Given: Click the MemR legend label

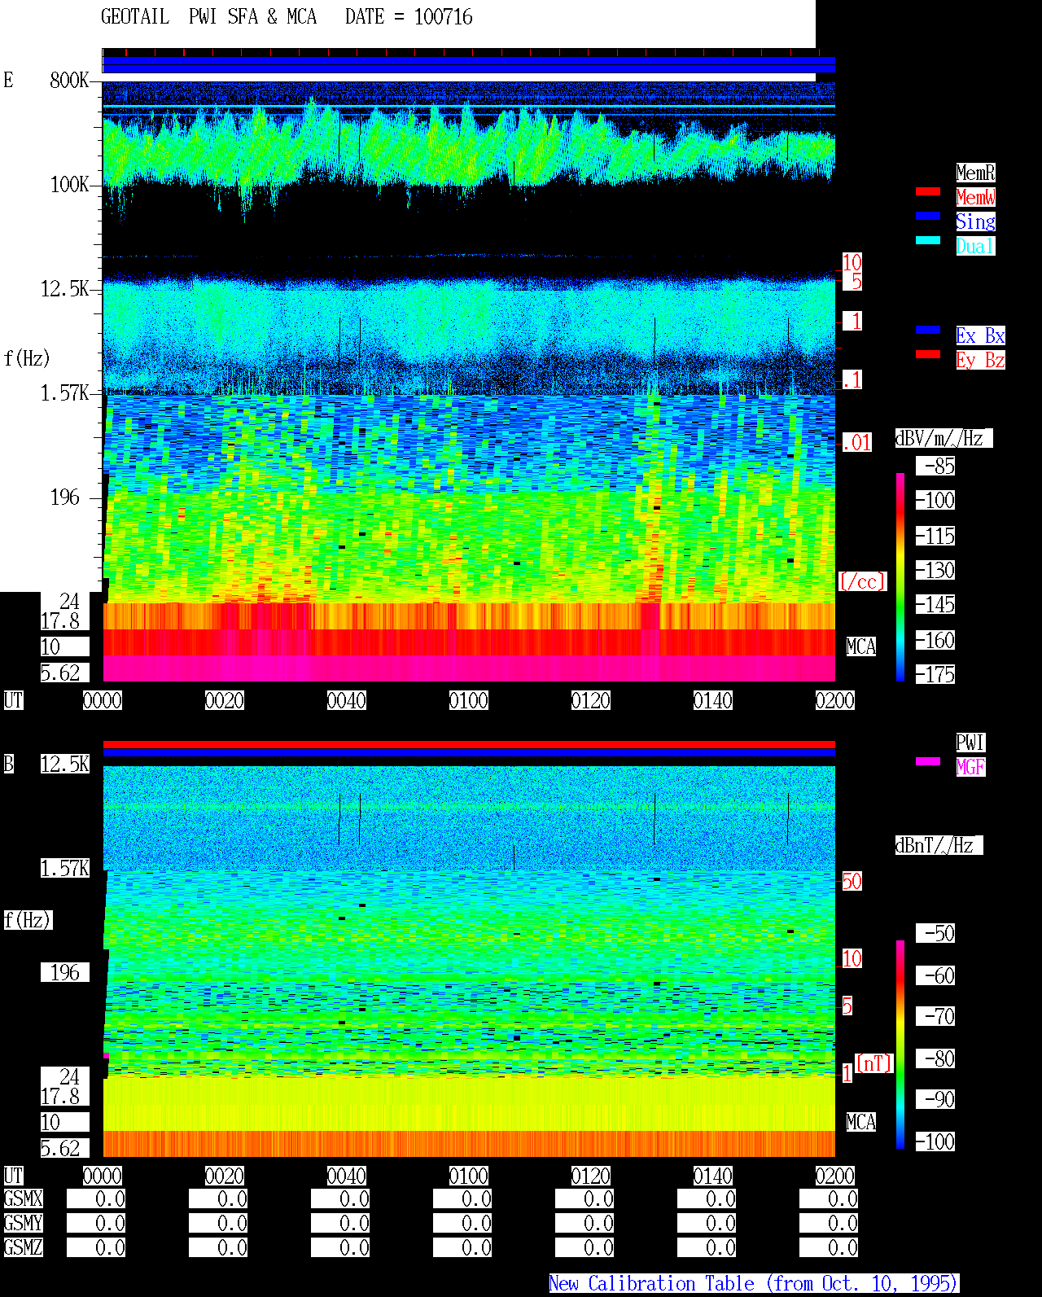Looking at the screenshot, I should (975, 173).
